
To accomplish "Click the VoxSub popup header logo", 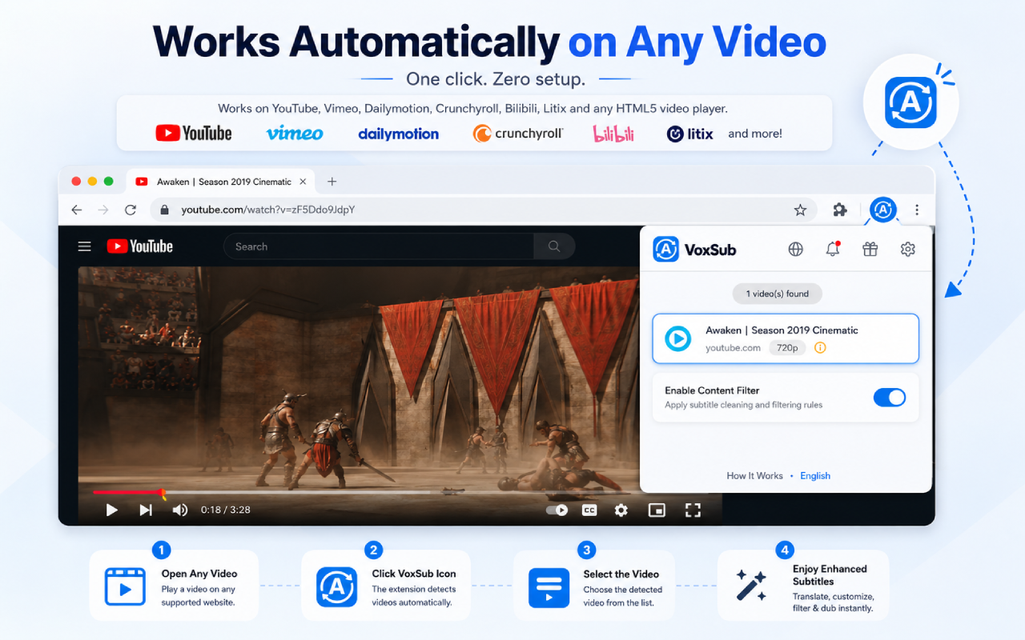I will [694, 250].
